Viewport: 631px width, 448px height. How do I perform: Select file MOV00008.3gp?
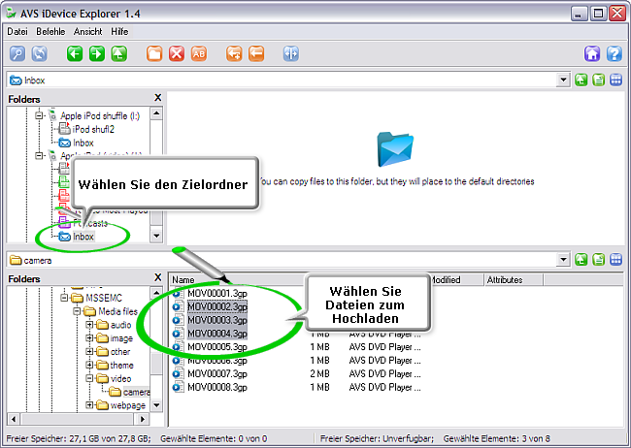coord(217,387)
